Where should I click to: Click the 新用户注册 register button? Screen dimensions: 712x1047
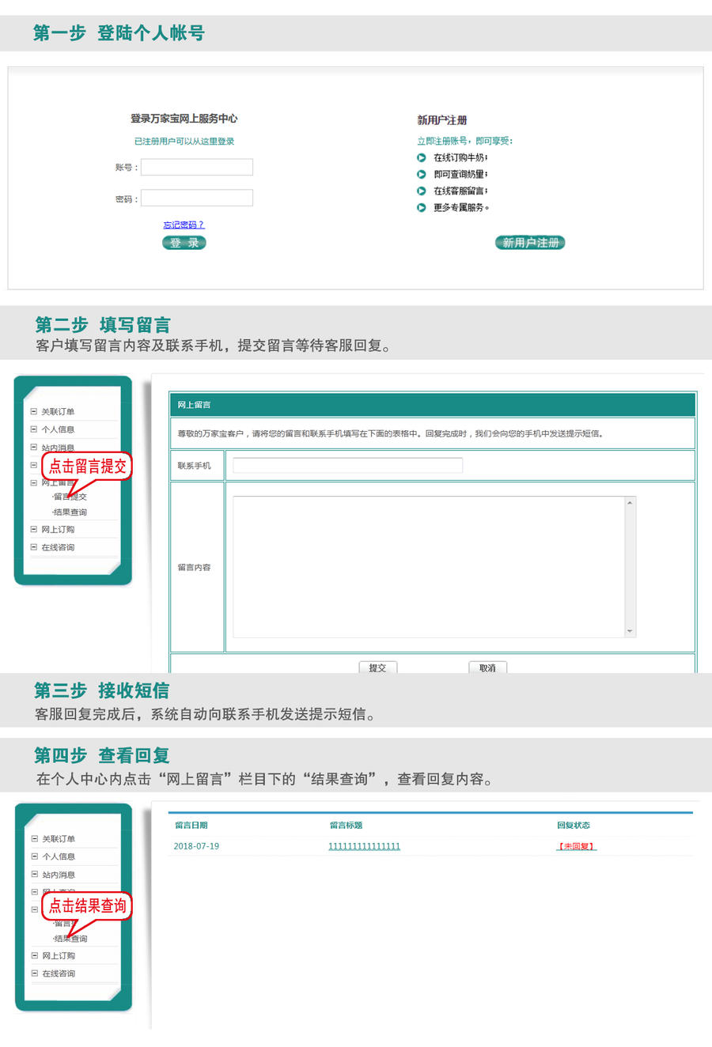(x=530, y=243)
